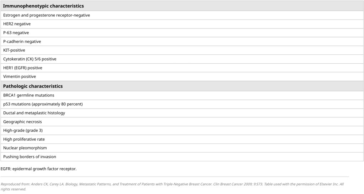Click the High proliferative rate row
This screenshot has height=194, width=364.
pyautogui.click(x=24, y=139)
